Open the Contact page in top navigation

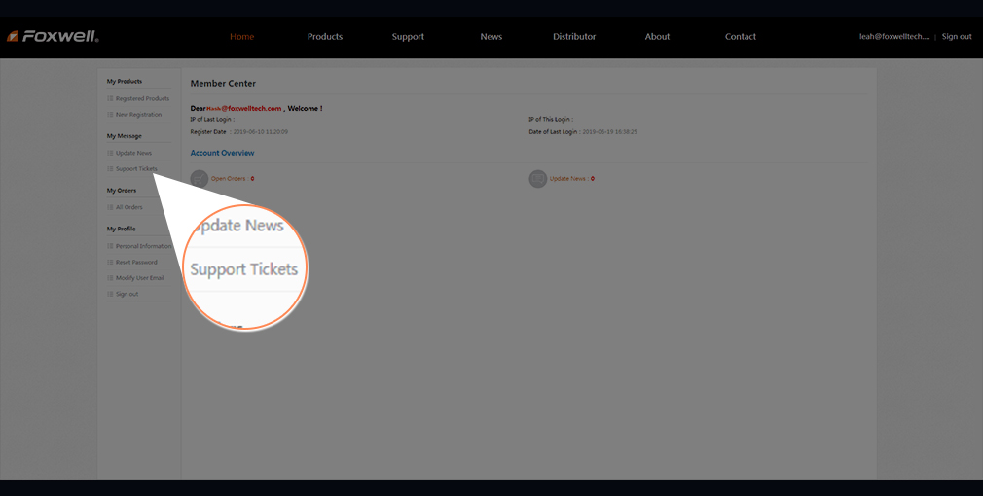click(x=740, y=37)
